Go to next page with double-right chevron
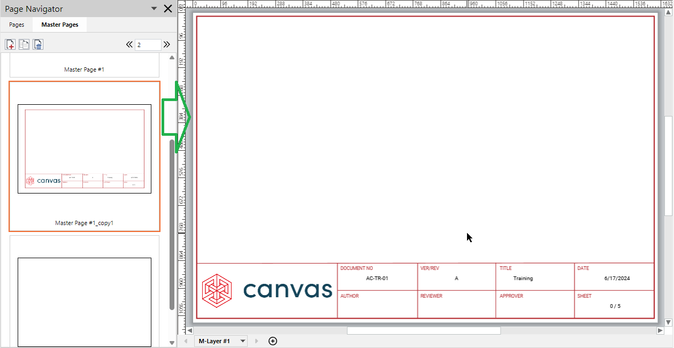The width and height of the screenshot is (674, 348). (x=167, y=45)
